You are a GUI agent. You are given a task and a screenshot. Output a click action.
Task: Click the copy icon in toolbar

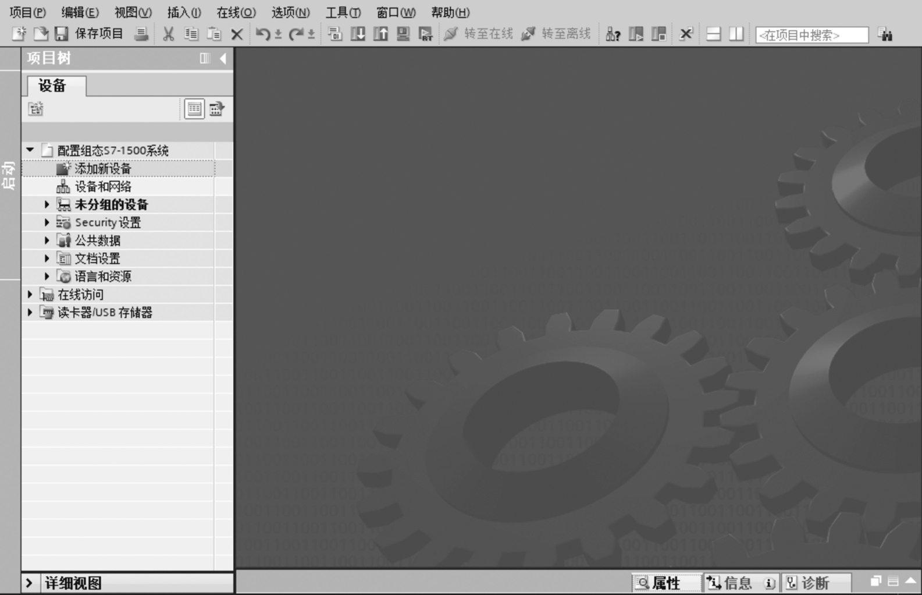coord(191,34)
